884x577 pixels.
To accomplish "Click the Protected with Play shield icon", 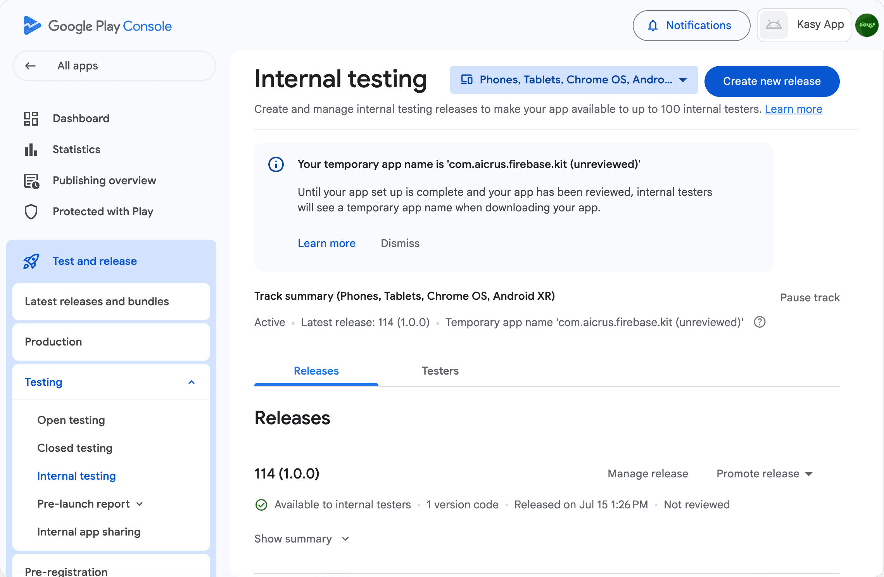I will point(31,212).
